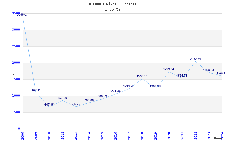Click the Euro y-axis label
The width and height of the screenshot is (225, 141).
[14, 72]
